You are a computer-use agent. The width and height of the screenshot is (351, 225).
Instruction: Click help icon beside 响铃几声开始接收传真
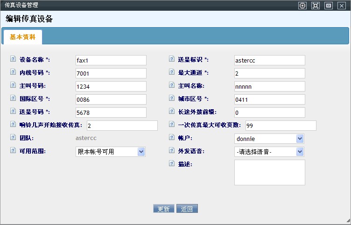point(13,125)
